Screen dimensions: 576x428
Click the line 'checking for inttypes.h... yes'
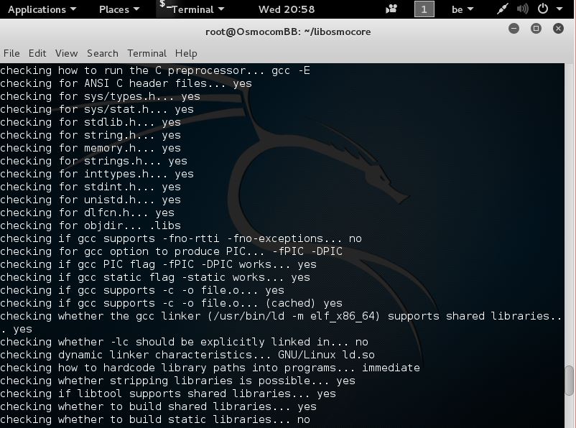[x=97, y=174]
